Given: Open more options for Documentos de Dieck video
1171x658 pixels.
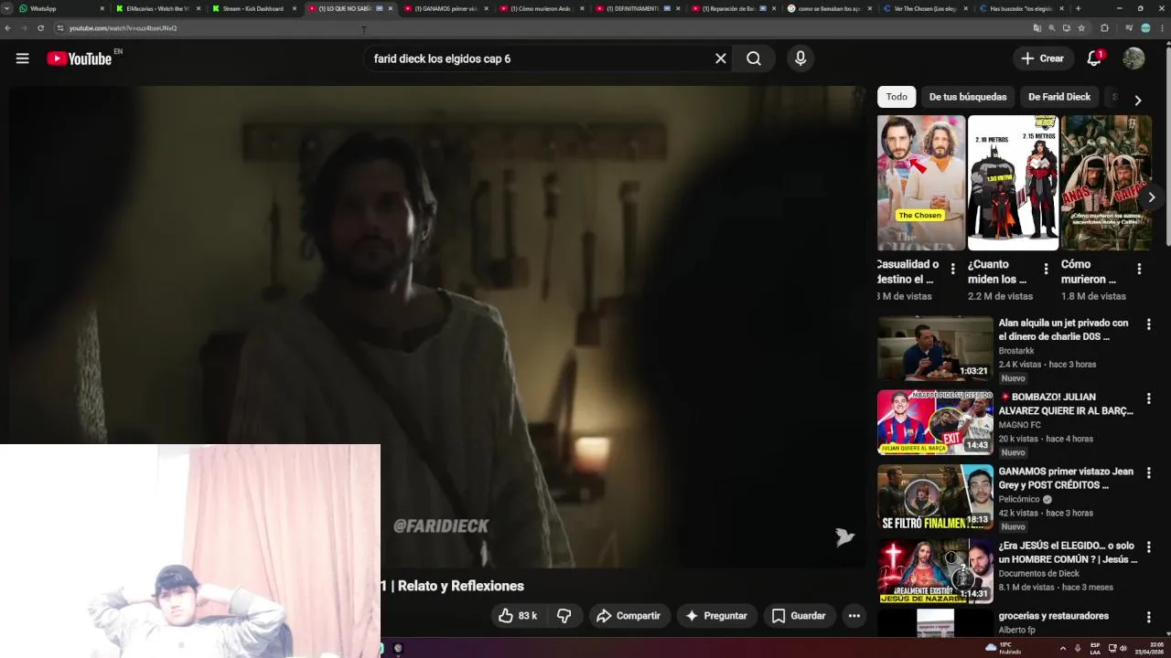Looking at the screenshot, I should (x=1148, y=547).
